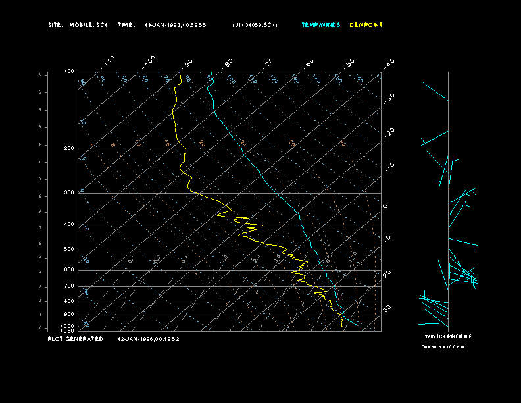The image size is (521, 403).
Task: Click the cyan TEMP/WINDS legend label
Action: [320, 25]
